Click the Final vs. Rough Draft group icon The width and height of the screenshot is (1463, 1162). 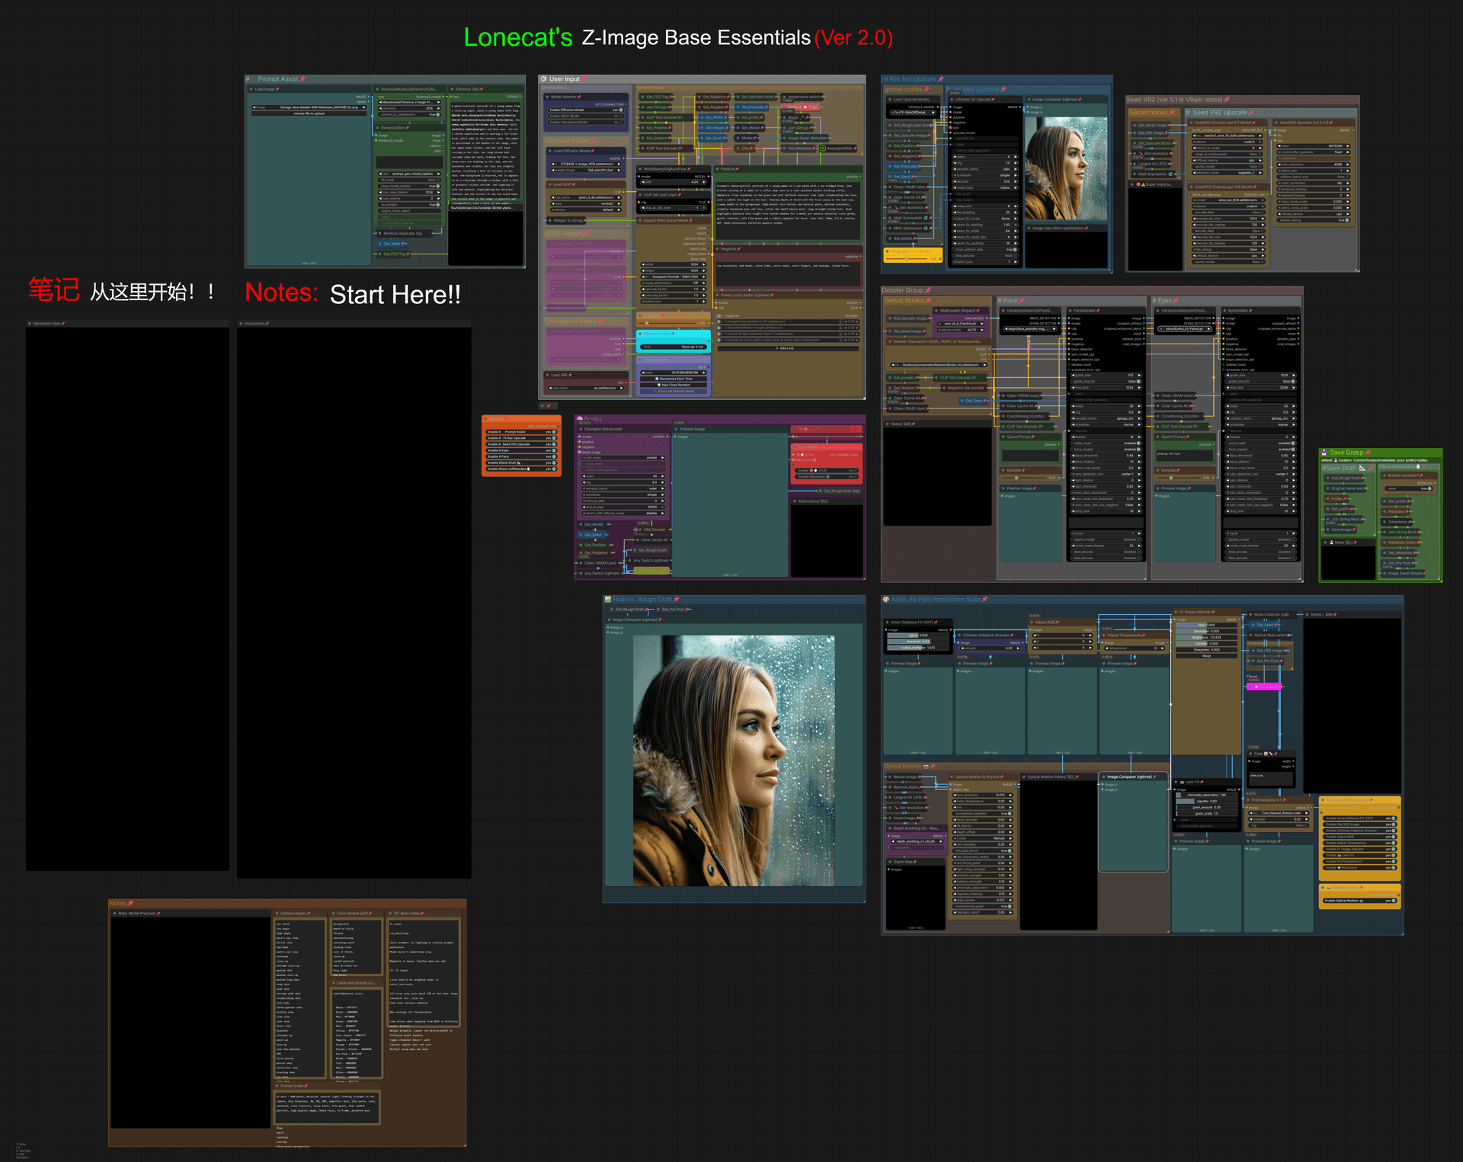point(607,600)
